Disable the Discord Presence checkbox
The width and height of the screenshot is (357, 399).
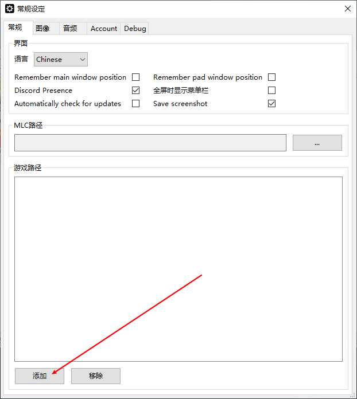coord(135,91)
